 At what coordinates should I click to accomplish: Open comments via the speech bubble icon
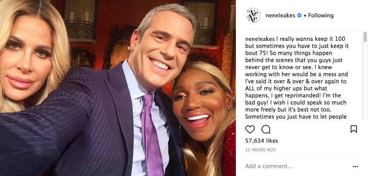[x=266, y=129]
